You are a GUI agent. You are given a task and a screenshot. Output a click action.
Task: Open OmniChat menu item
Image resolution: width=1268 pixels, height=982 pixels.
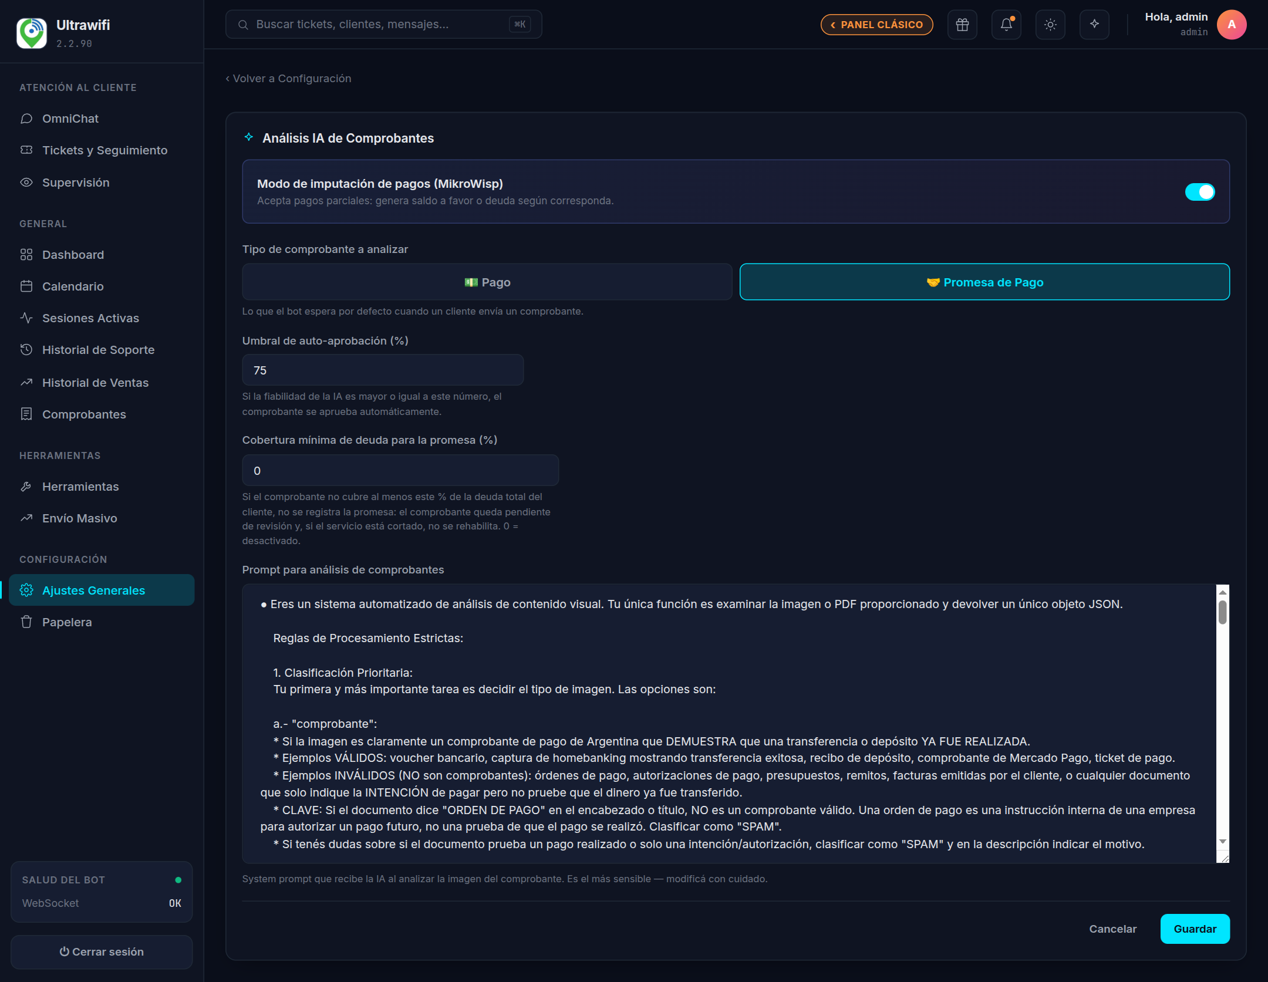point(102,119)
